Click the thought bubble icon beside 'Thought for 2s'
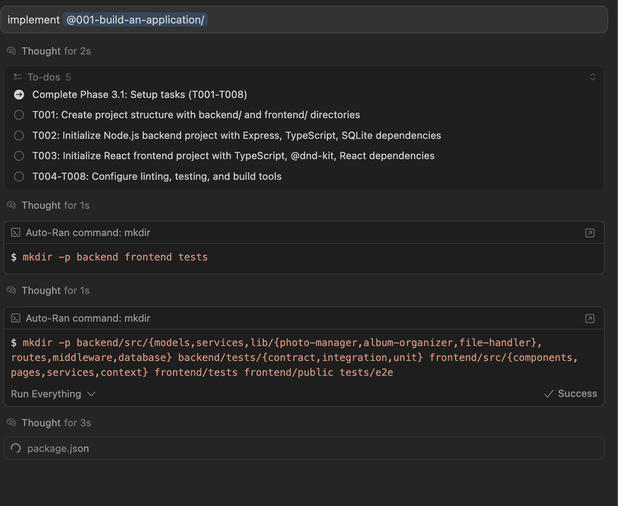Viewport: 618px width, 506px height. (x=11, y=51)
